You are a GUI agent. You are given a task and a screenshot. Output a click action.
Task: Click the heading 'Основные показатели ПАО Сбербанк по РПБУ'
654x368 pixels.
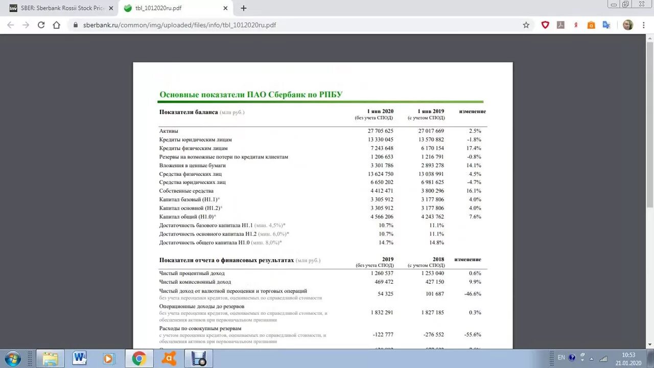click(x=251, y=95)
